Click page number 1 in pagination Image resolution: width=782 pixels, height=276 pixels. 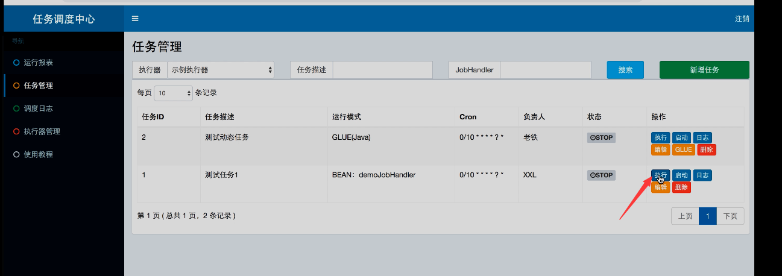pos(707,216)
